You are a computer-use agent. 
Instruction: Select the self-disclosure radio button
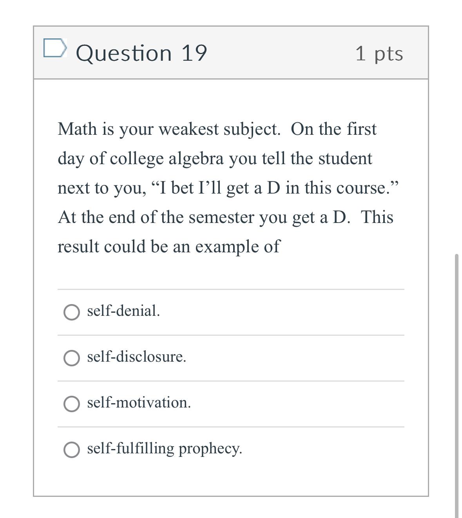(x=72, y=358)
